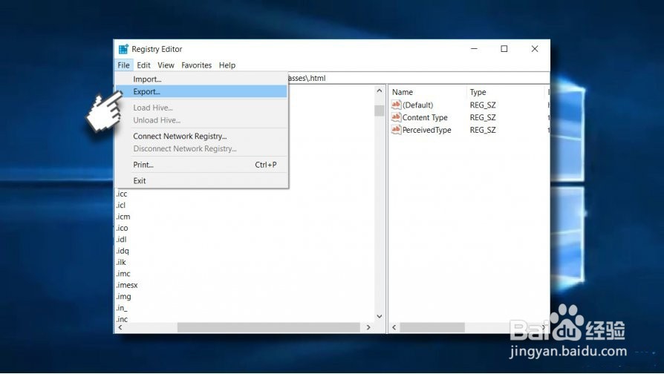Open the File menu
The image size is (664, 374).
[123, 65]
